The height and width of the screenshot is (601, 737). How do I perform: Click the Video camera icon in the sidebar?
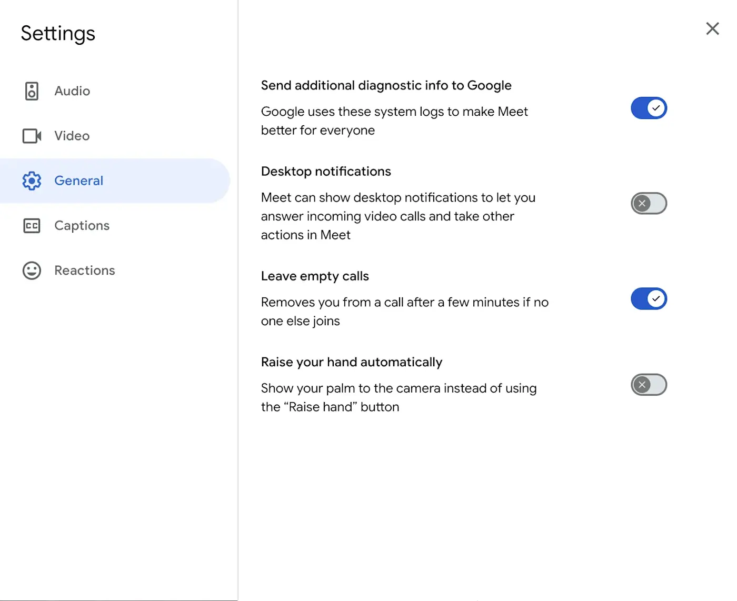[32, 136]
